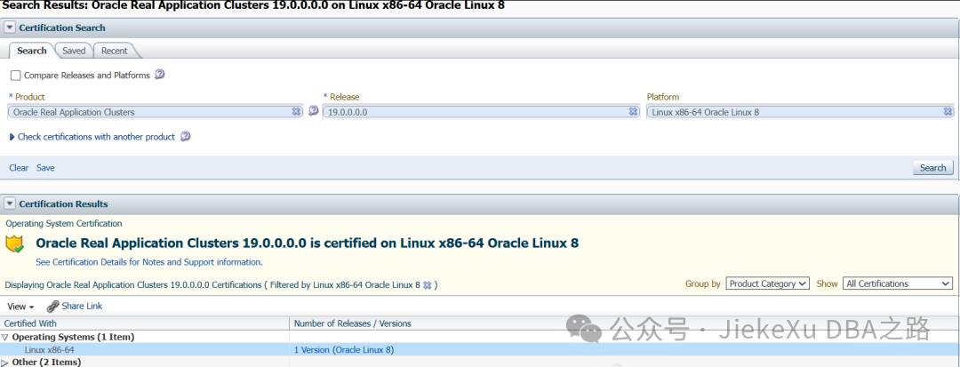
Task: Click the Operating System Certification text
Action: (x=64, y=224)
